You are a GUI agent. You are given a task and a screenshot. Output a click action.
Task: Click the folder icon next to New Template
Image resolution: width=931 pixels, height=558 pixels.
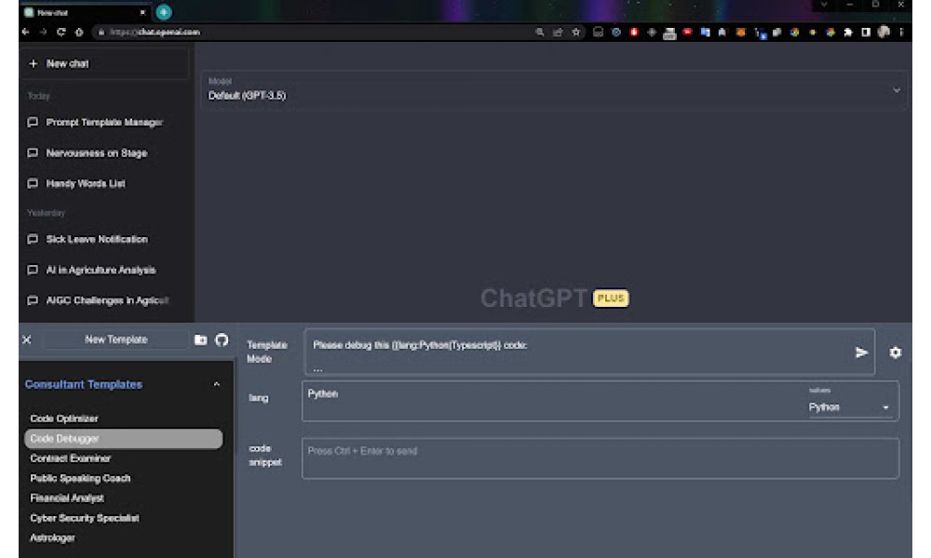201,339
